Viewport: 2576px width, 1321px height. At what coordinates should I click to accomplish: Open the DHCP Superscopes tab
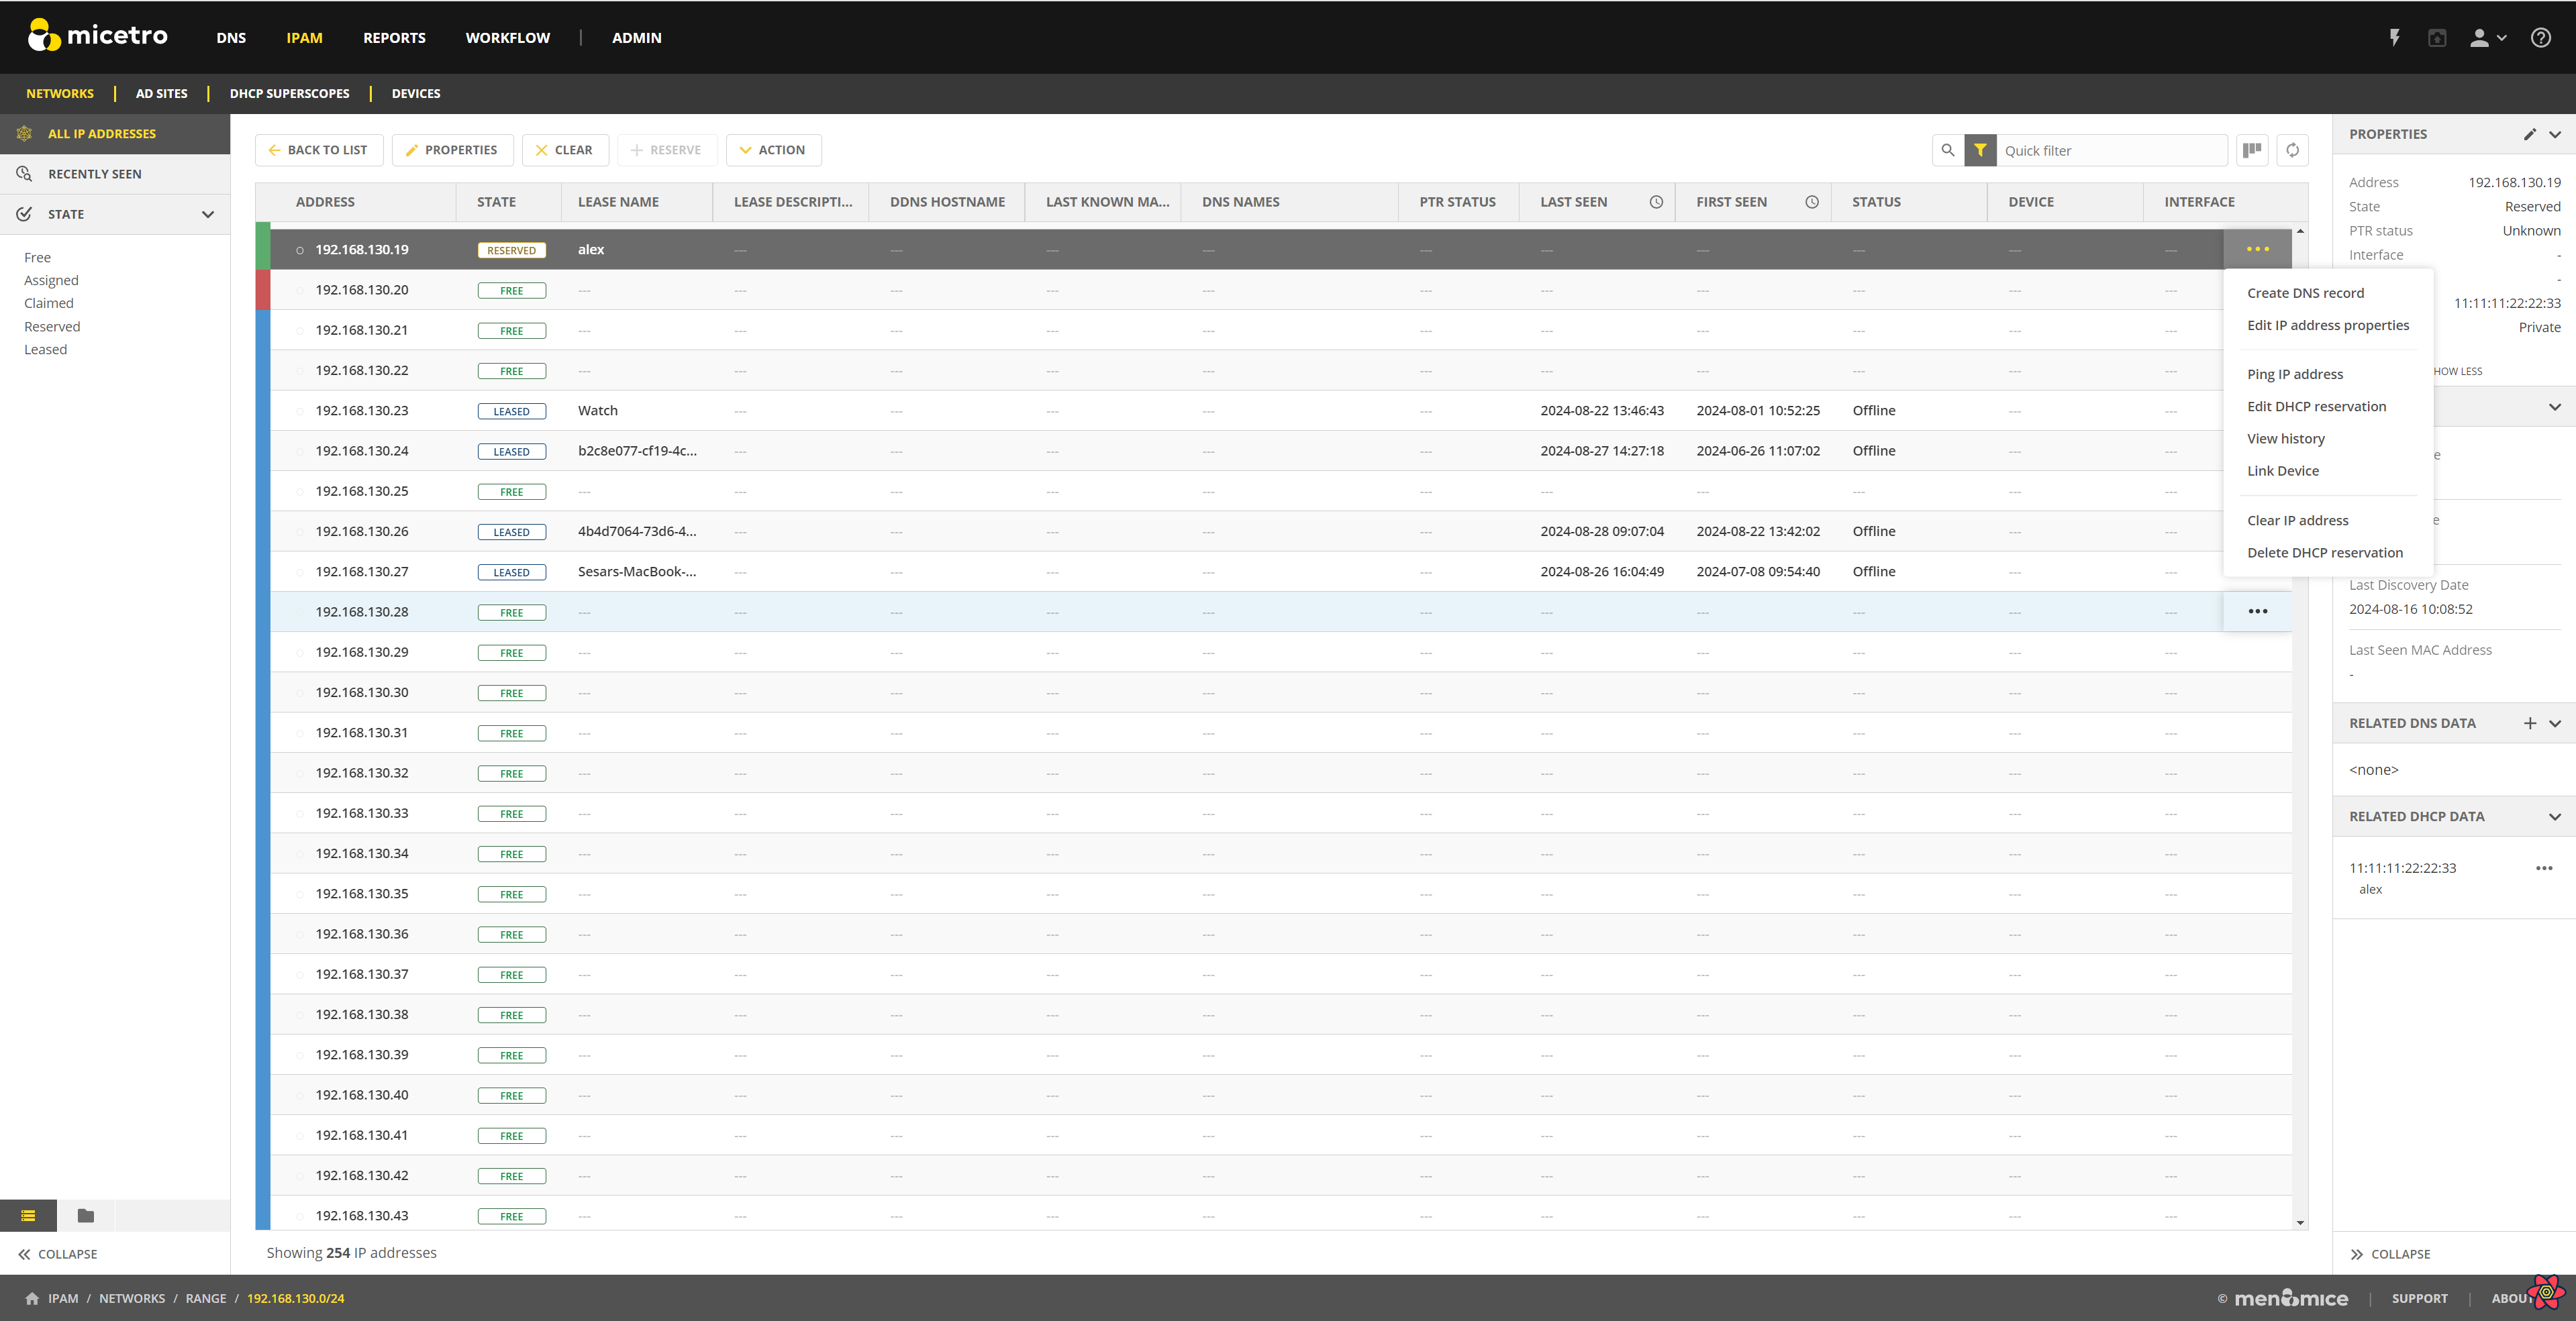[289, 94]
